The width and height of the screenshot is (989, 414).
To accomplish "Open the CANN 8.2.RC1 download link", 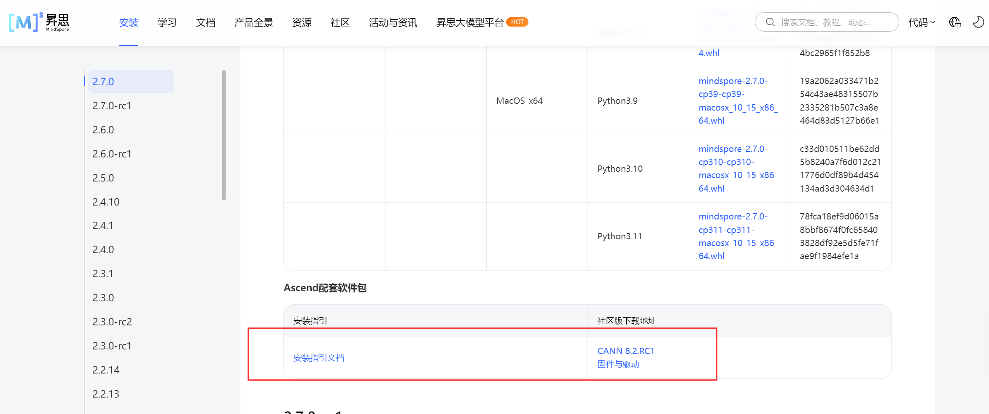I will coord(626,351).
